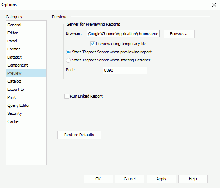Viewport: 220px width, 188px height.
Task: Click the Port number field
Action: pyautogui.click(x=125, y=70)
